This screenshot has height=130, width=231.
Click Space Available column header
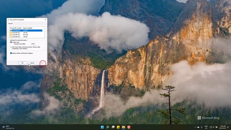tap(27, 28)
